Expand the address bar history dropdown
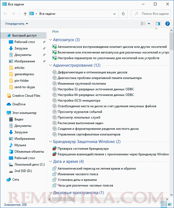 [114, 14]
